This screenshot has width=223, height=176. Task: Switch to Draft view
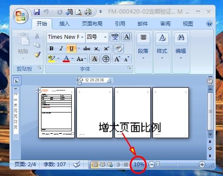[x=126, y=164]
